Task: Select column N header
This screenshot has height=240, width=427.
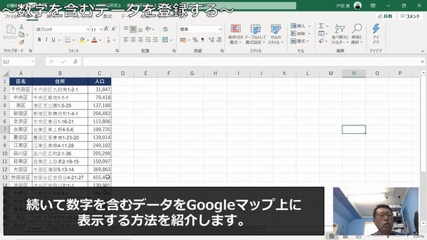Action: click(x=354, y=73)
